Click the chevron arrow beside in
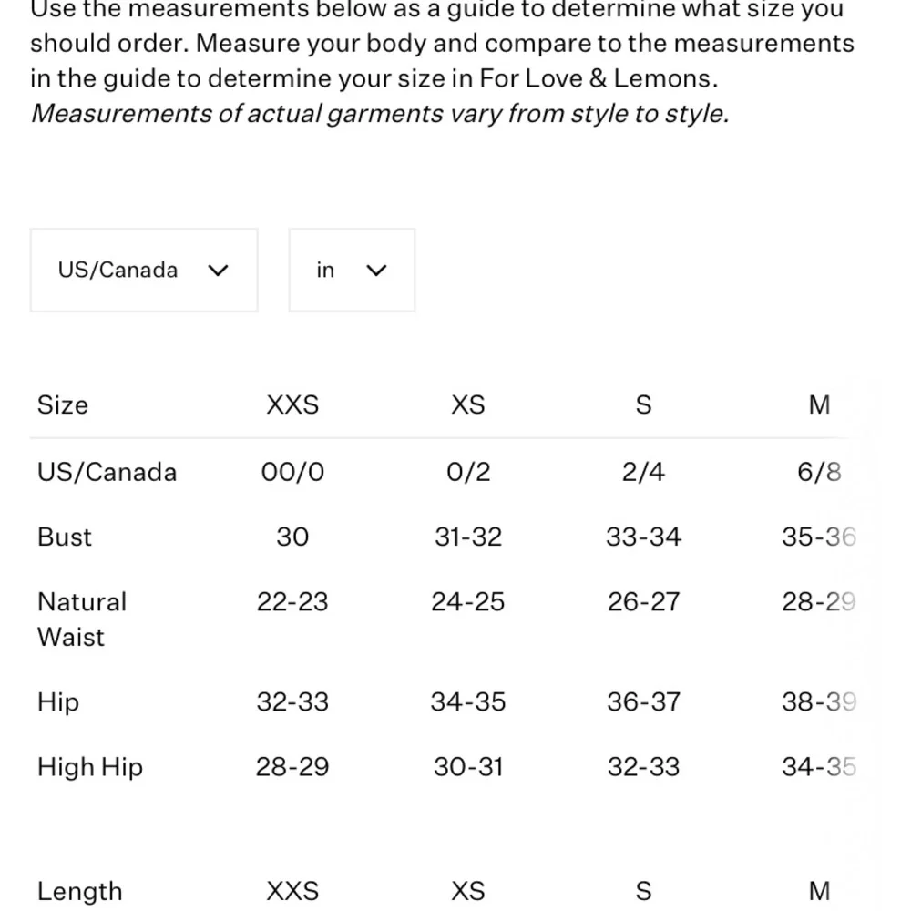Screen dimensions: 911x911 (x=376, y=271)
